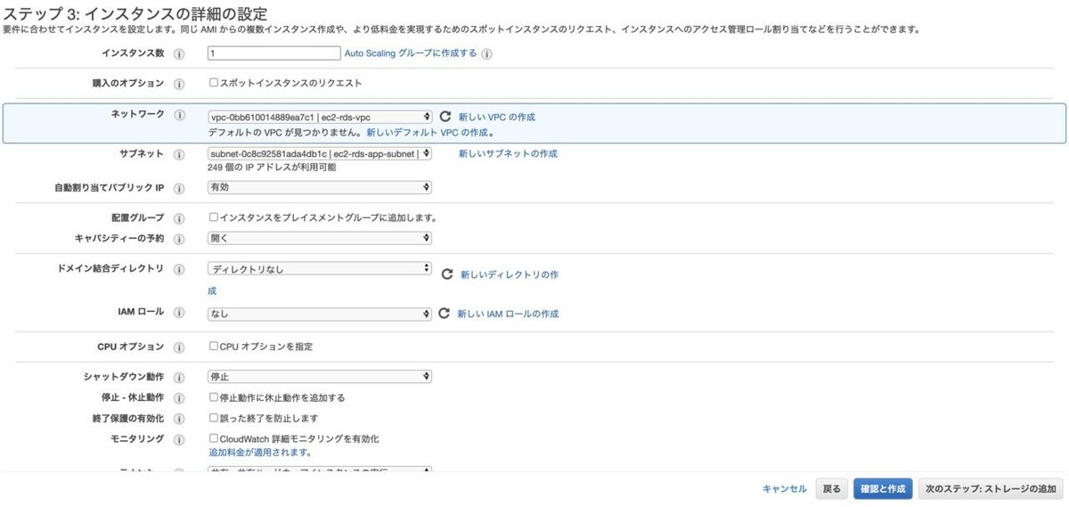Click 新しいデフォルト VPC の作成 link
The height and width of the screenshot is (507, 1069).
point(428,132)
